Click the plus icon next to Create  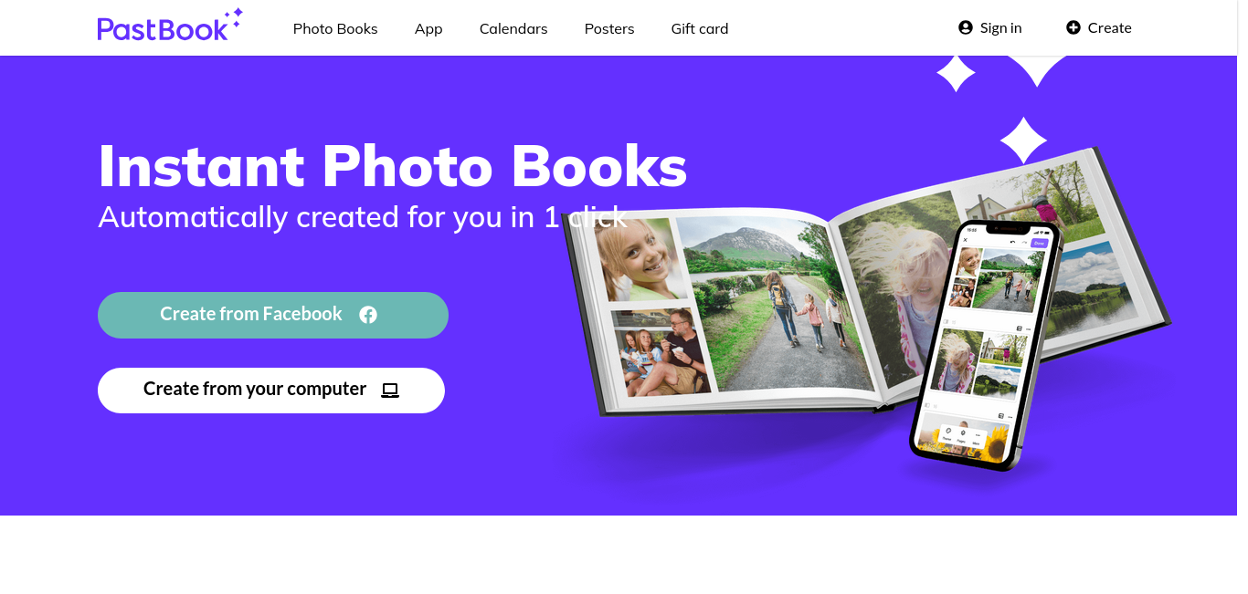tap(1073, 27)
